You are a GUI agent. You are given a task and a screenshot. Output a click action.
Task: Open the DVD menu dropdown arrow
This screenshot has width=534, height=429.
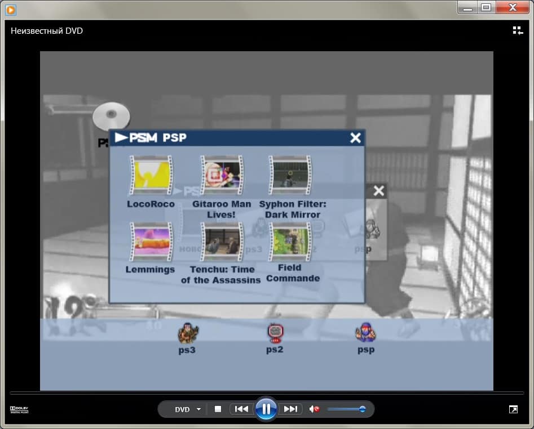click(x=198, y=409)
